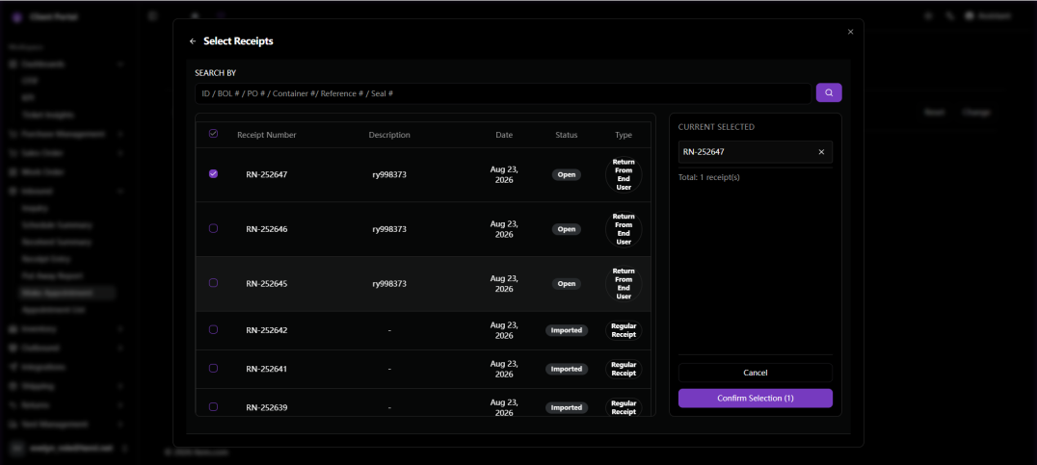Select receipt number RN-252645
This screenshot has height=465, width=1037.
(267, 283)
